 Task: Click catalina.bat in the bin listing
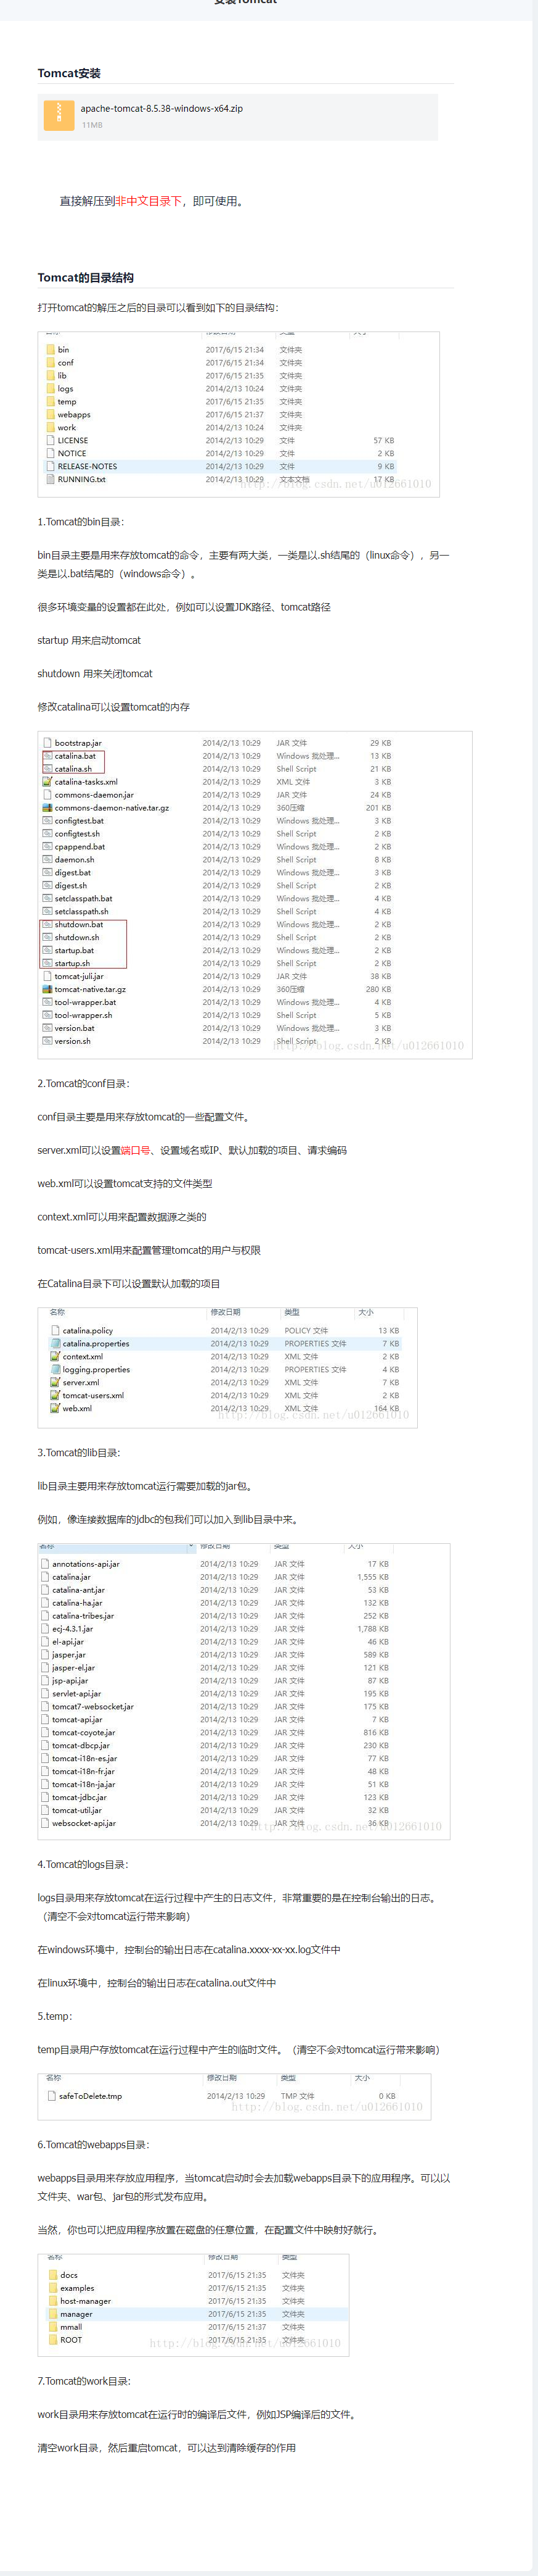[75, 756]
